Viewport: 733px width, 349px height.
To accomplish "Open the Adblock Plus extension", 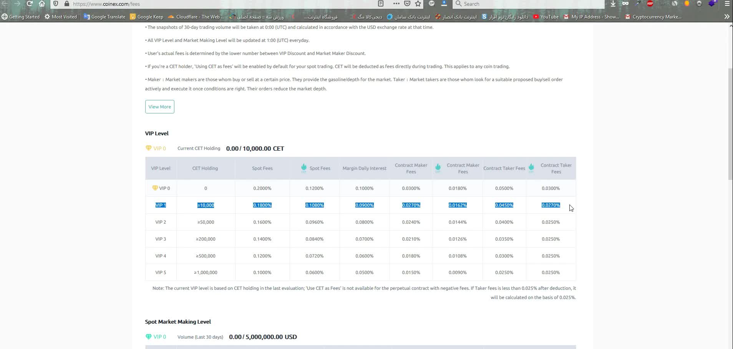I will coord(650,4).
